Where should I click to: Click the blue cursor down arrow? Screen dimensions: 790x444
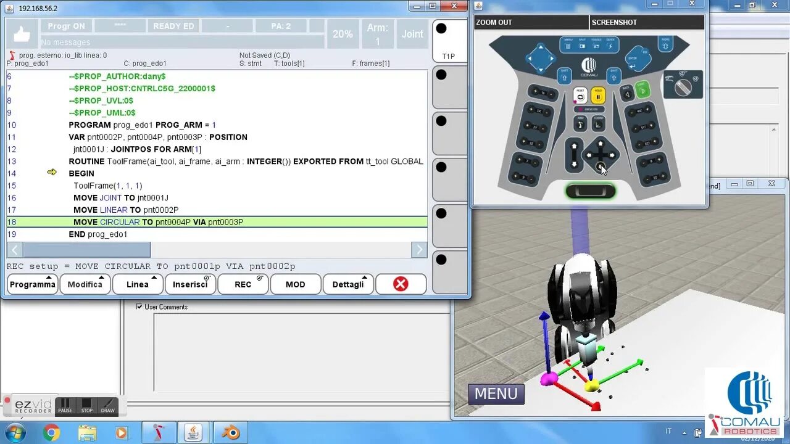[541, 70]
